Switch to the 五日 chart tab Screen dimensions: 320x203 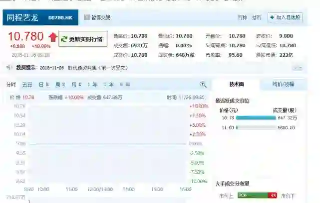click(x=27, y=85)
